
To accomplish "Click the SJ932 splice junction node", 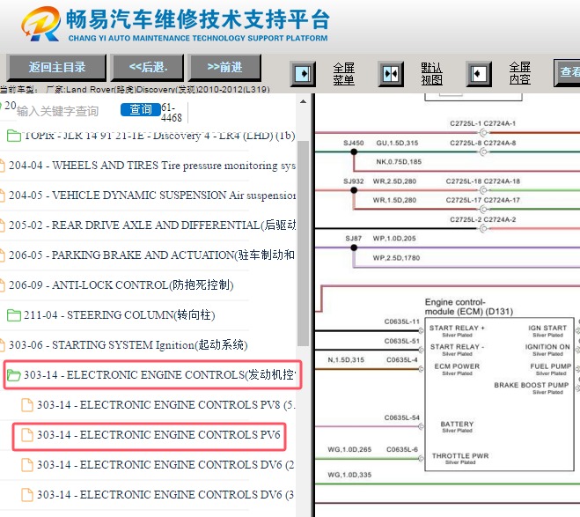I will point(354,190).
